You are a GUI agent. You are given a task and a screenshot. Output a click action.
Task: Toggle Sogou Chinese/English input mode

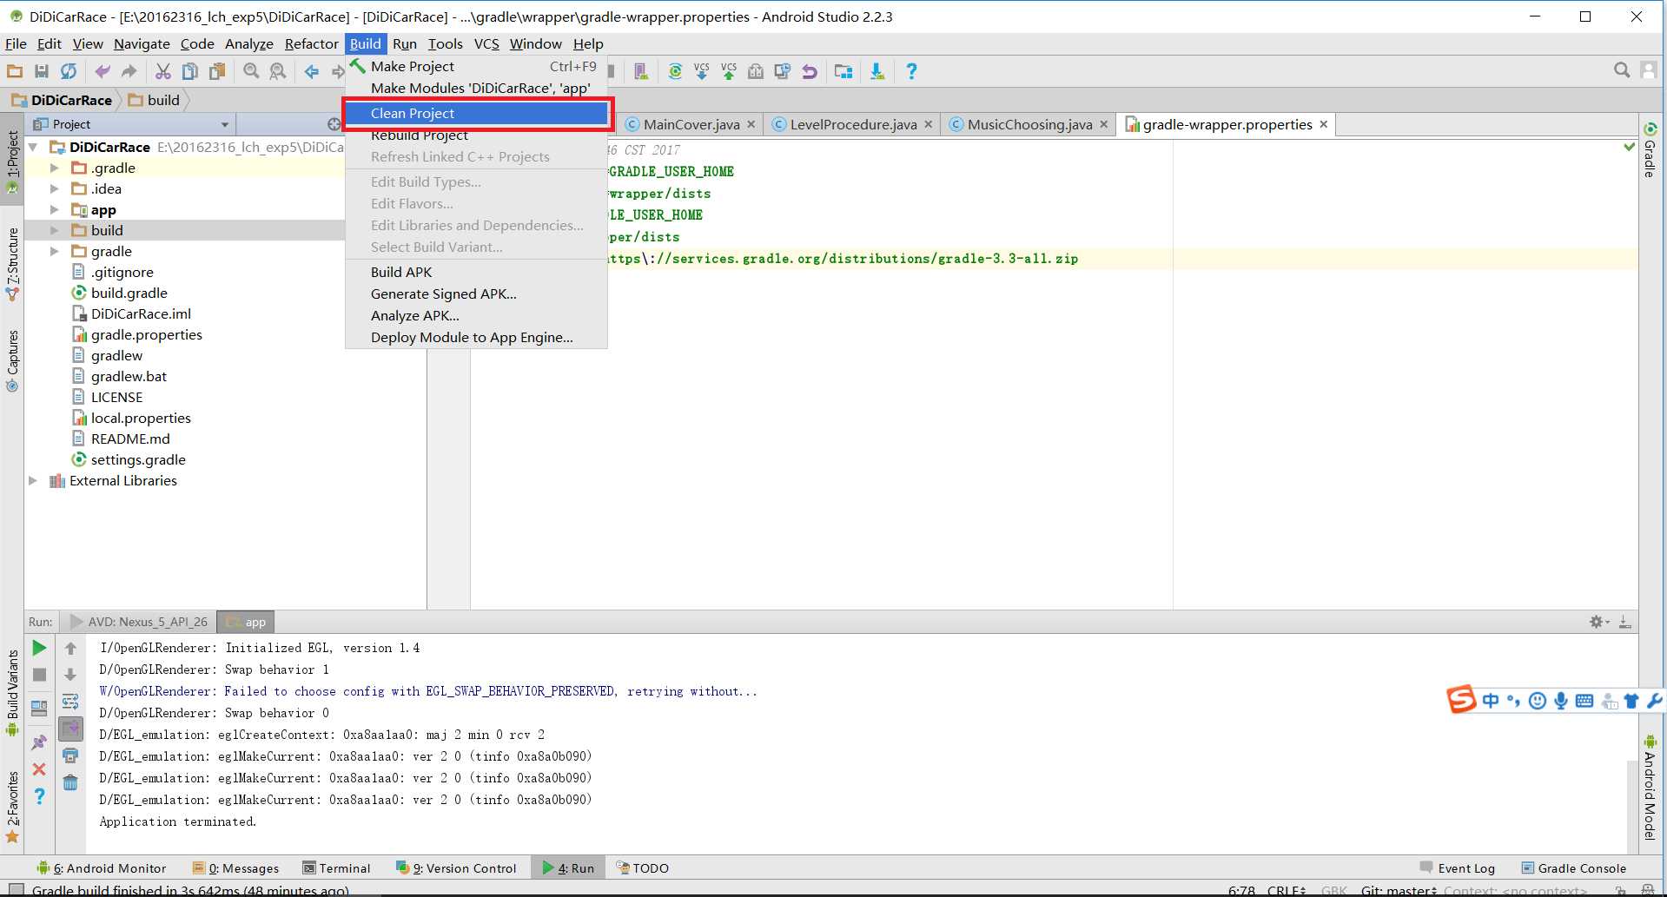(x=1491, y=700)
